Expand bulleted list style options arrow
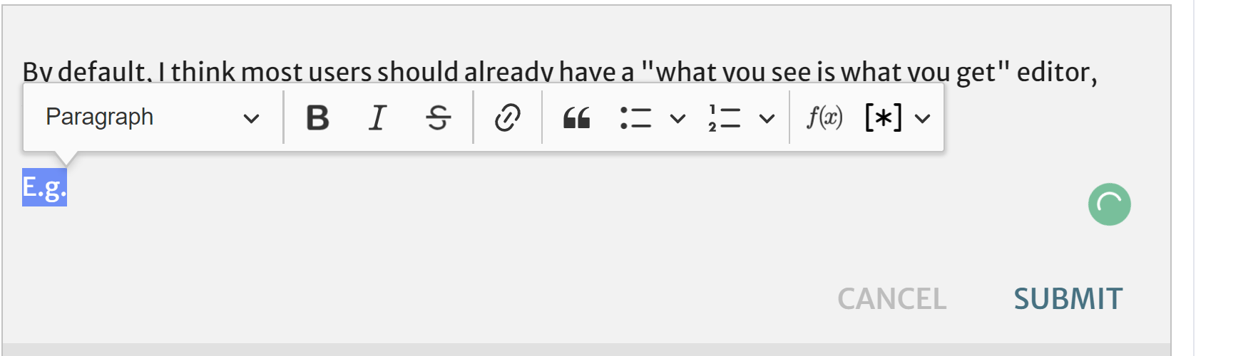1258x356 pixels. click(677, 118)
